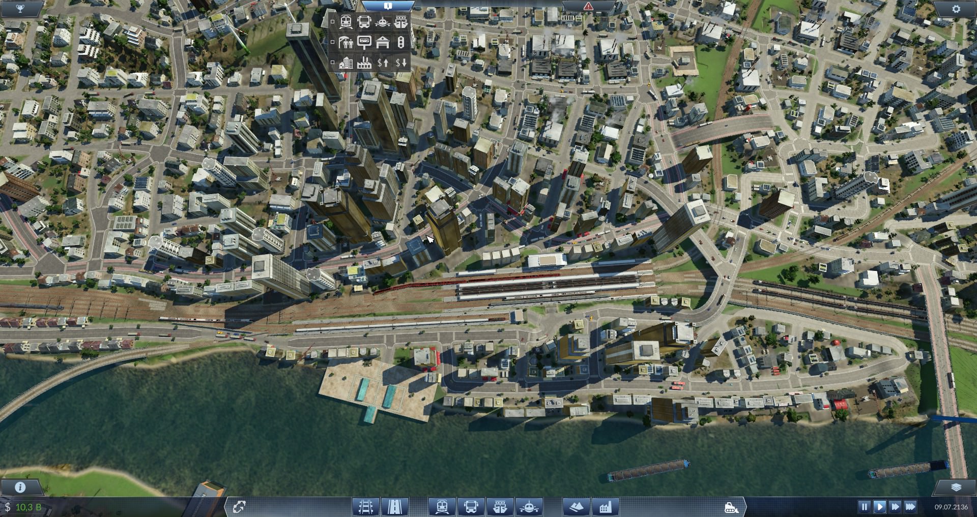Toggle the bus stop sign layer icon

[x=364, y=42]
